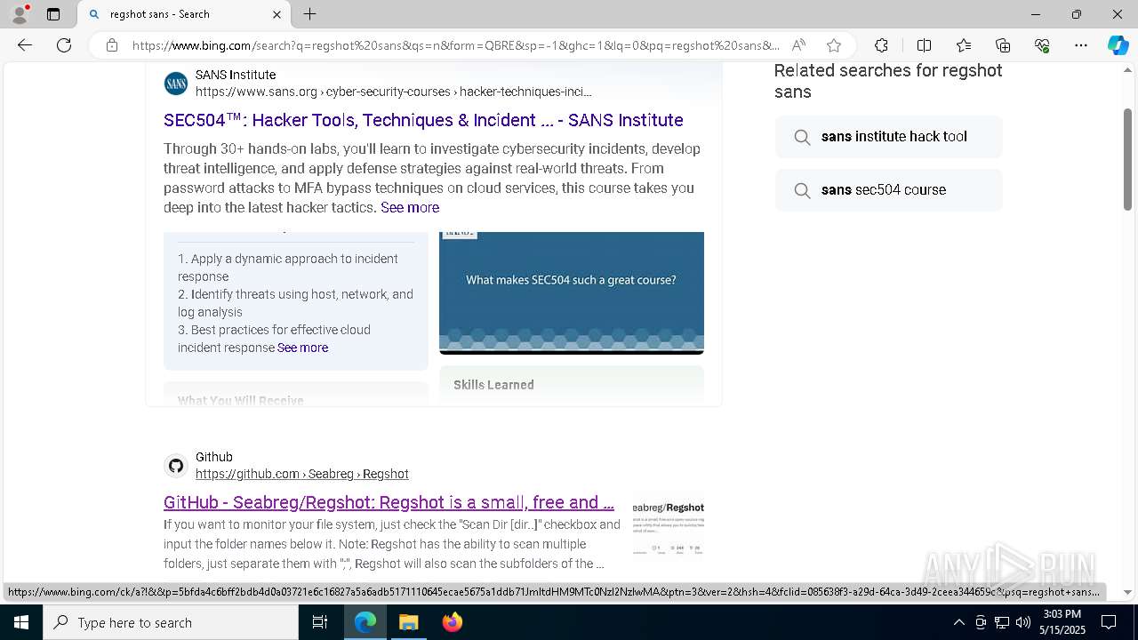
Task: Activate Read aloud icon in address bar
Action: 798,45
